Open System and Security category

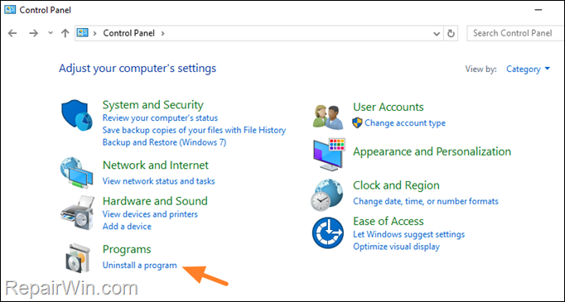pos(152,105)
